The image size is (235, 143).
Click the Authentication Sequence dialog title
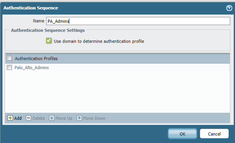point(31,8)
